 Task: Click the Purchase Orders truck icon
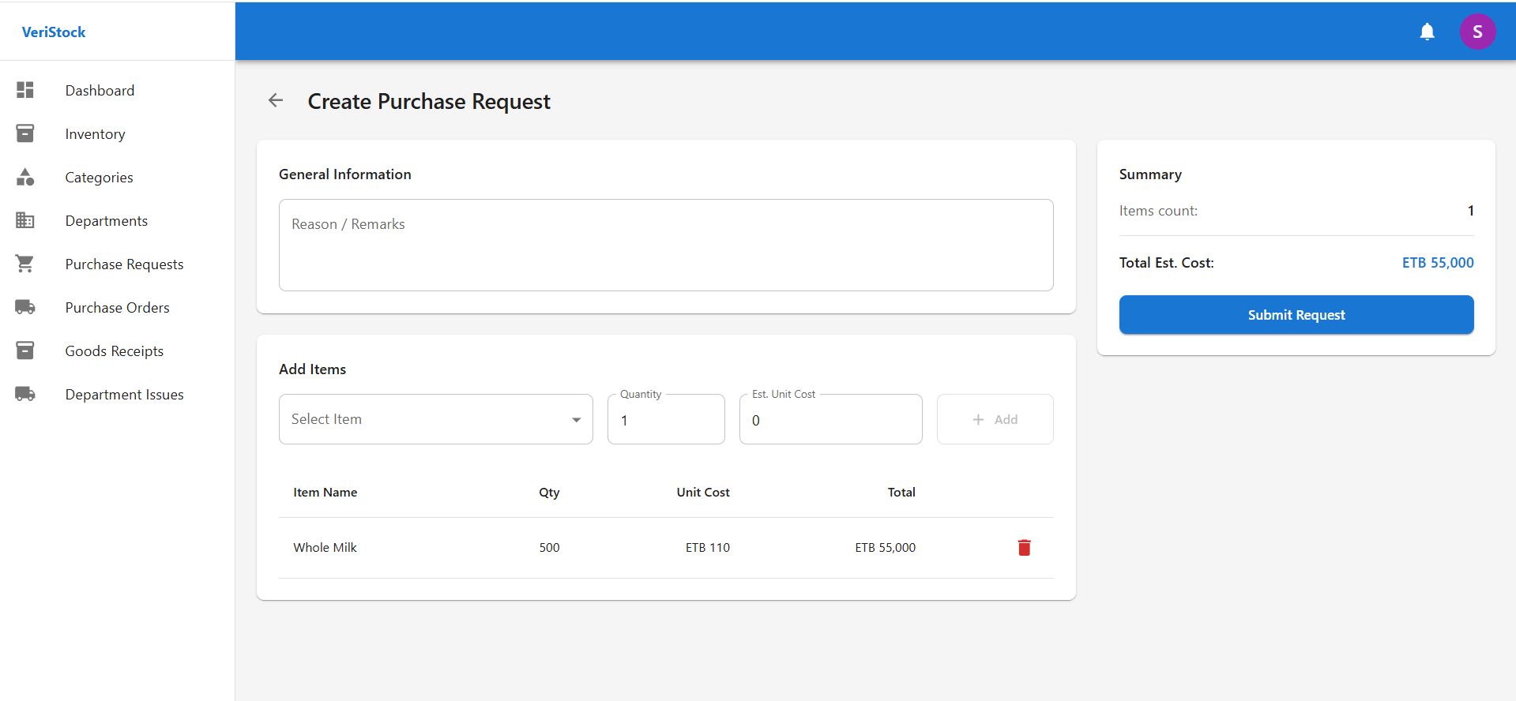coord(25,307)
